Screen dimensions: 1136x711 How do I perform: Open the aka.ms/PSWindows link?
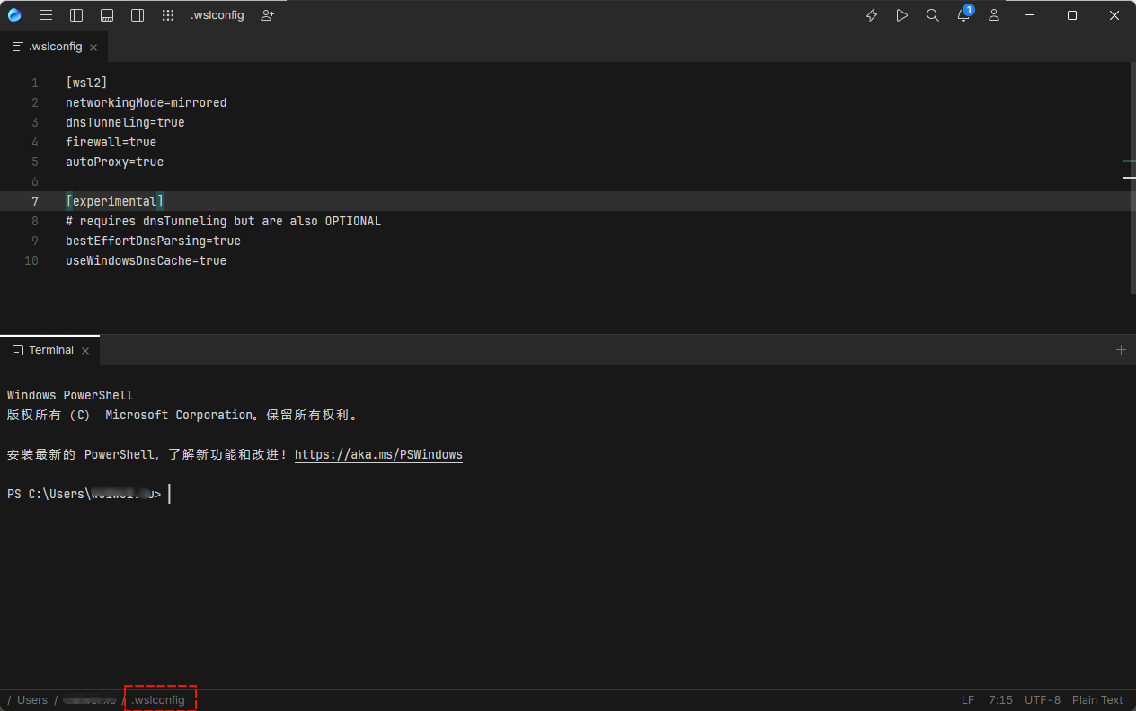click(378, 455)
